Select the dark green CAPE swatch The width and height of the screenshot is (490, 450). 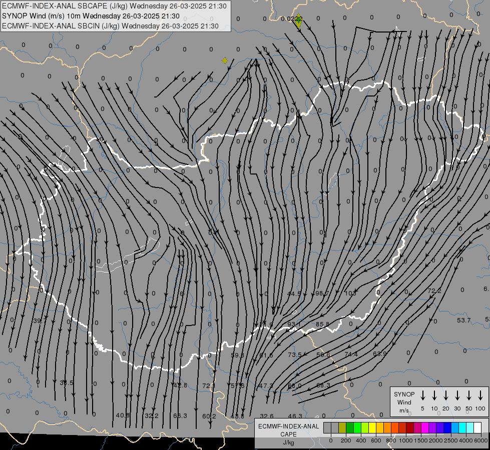point(350,428)
